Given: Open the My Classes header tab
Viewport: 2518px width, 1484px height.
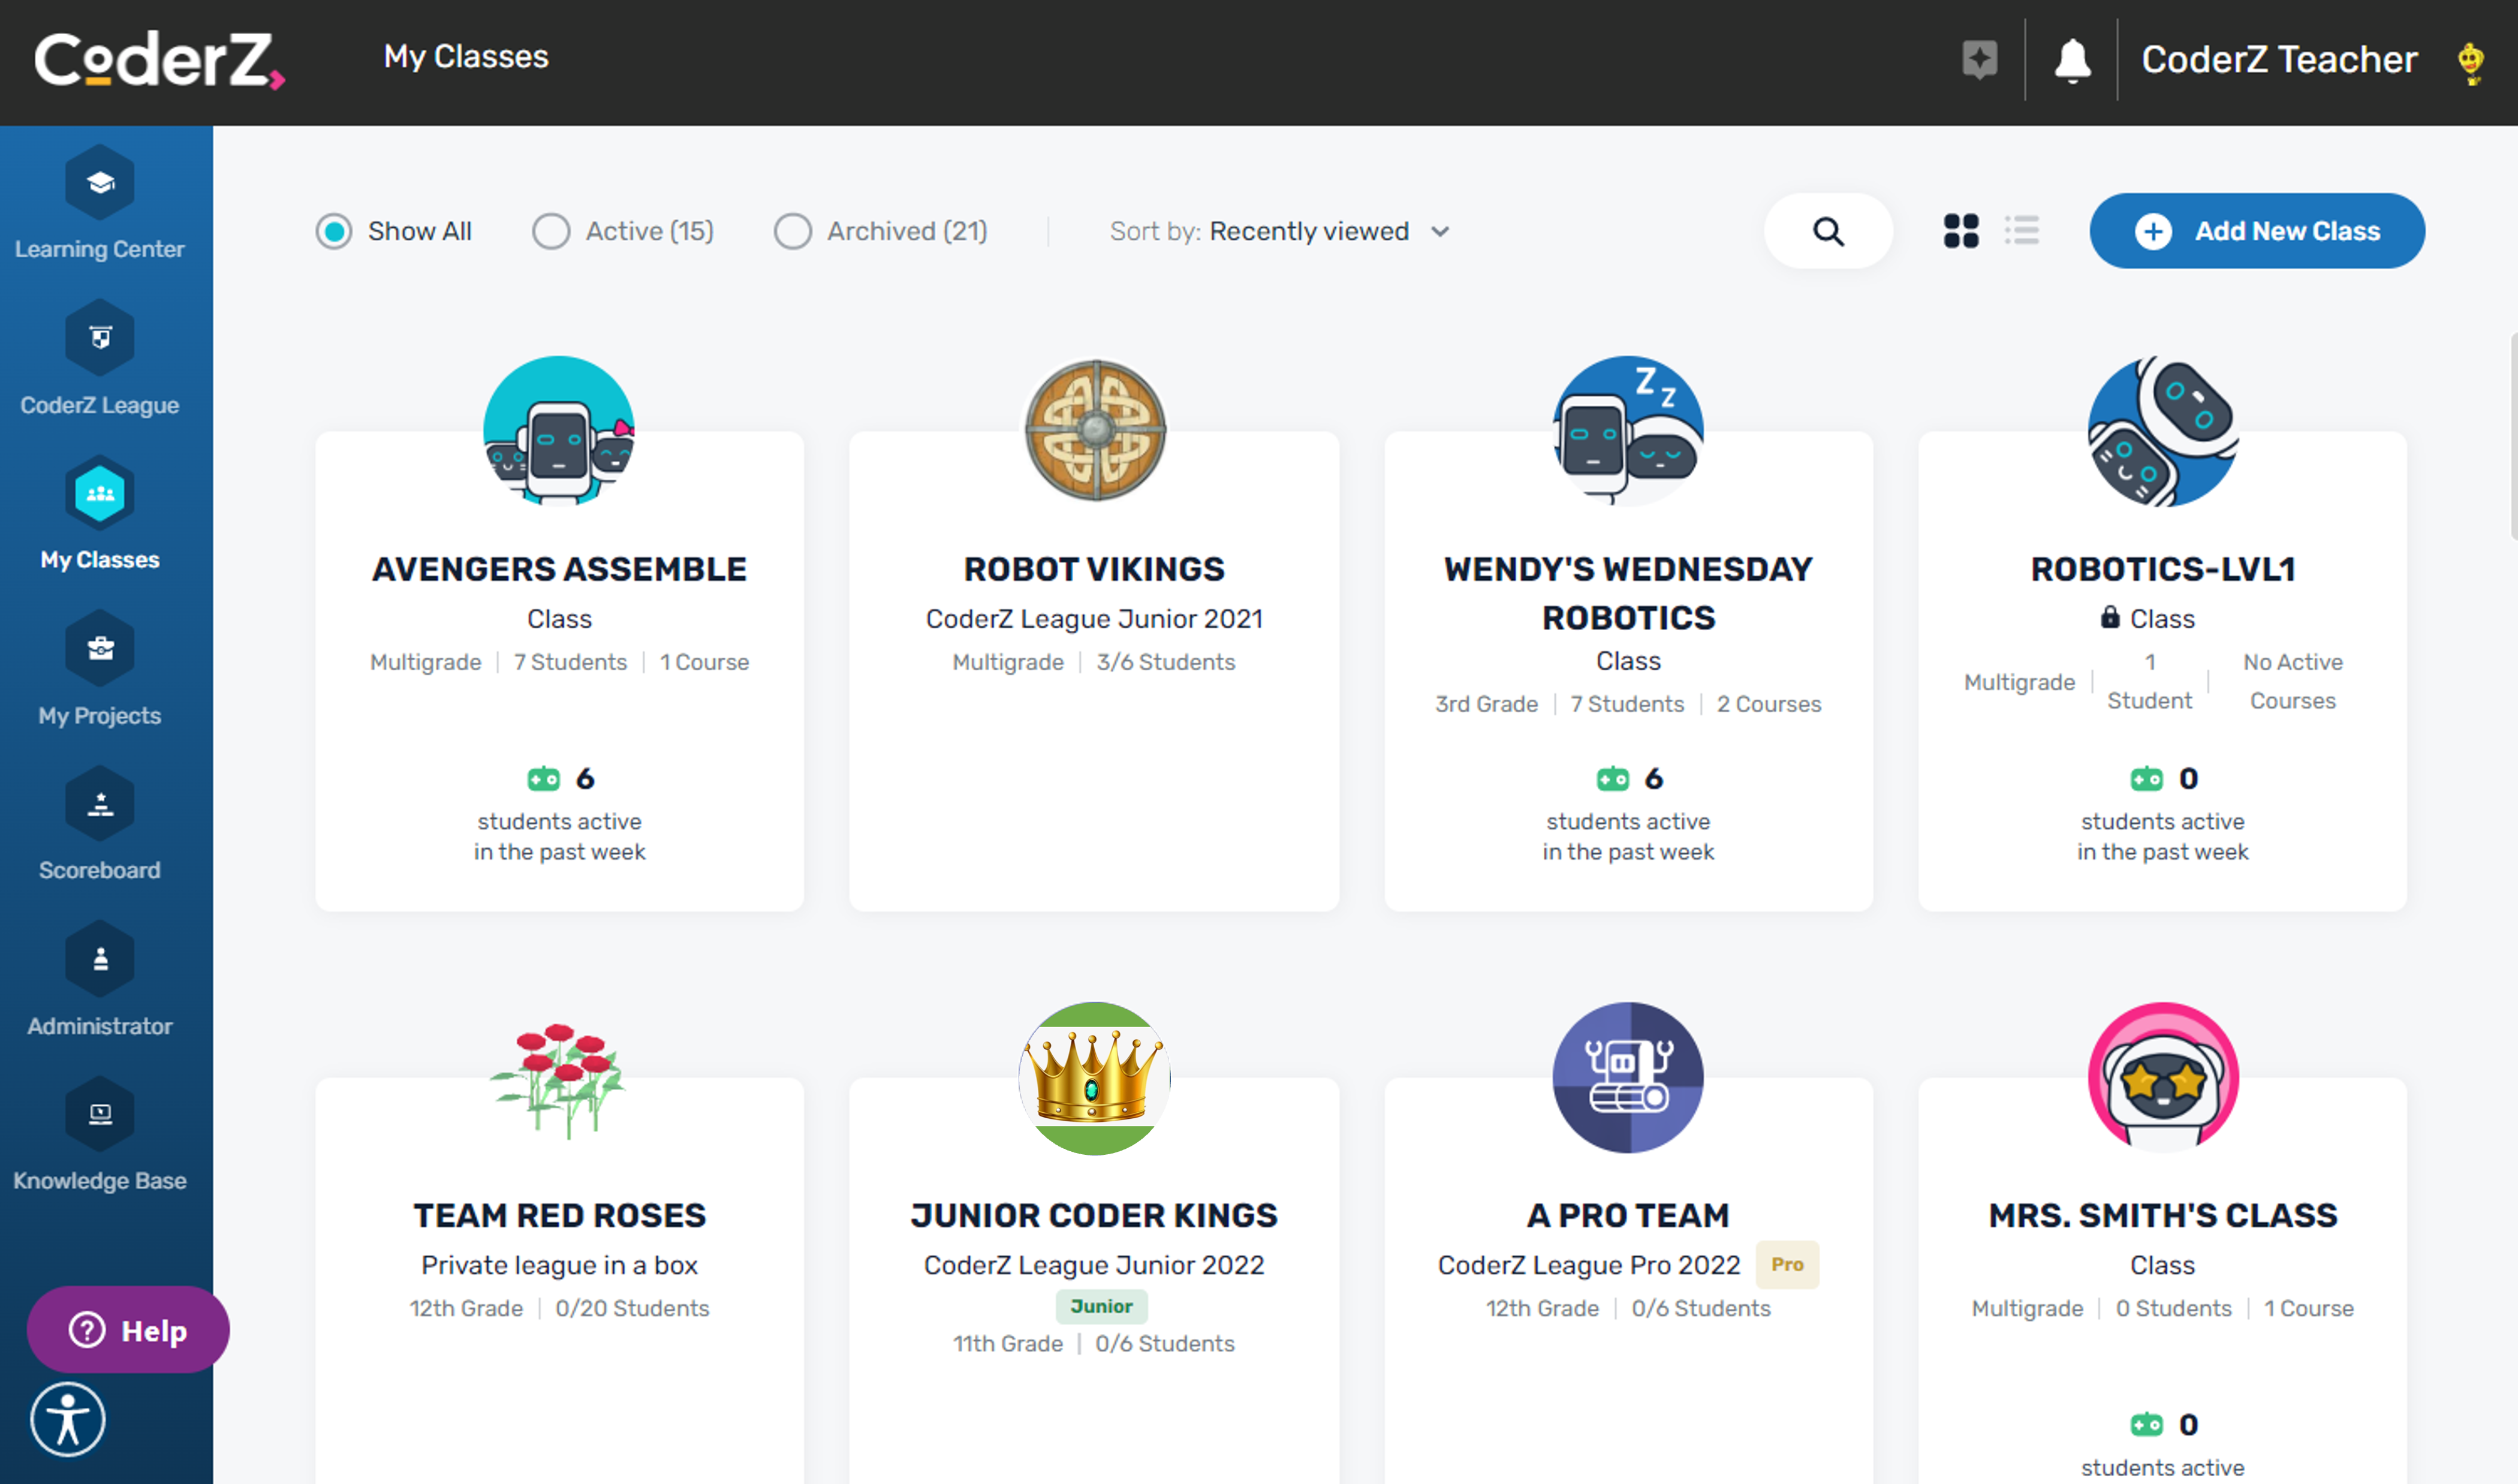Looking at the screenshot, I should click(x=466, y=57).
